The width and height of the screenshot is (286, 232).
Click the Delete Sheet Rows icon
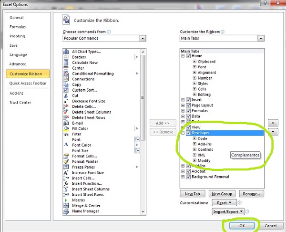(x=66, y=117)
